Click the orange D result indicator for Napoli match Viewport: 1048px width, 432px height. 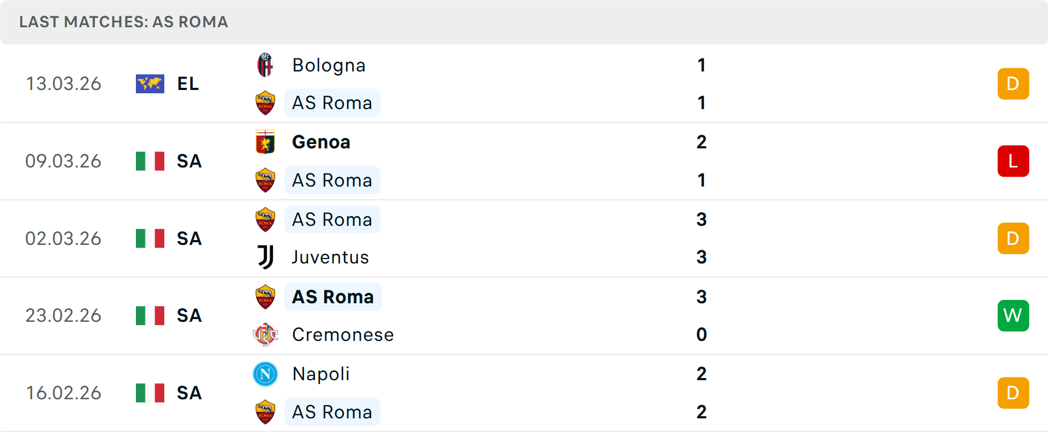[1013, 393]
